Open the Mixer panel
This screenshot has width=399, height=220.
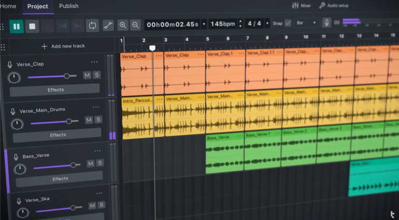pos(302,6)
